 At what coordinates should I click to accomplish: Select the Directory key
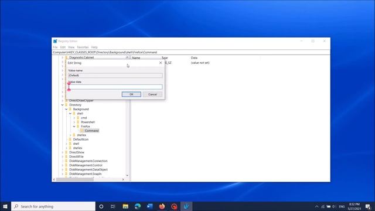coord(76,105)
